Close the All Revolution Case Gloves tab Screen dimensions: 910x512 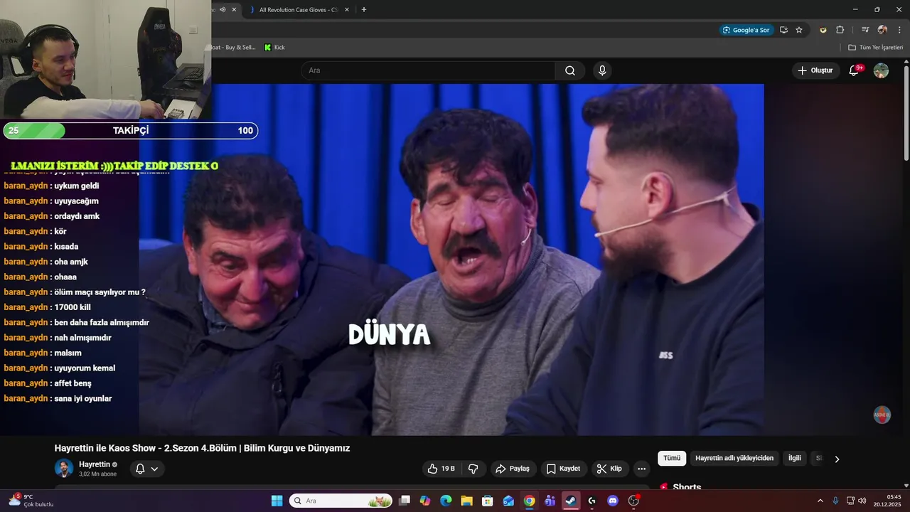pyautogui.click(x=346, y=10)
